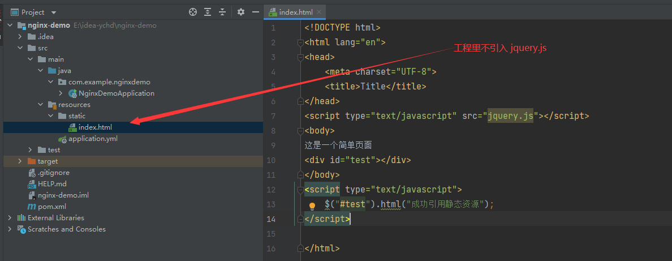Select HELP.md file

coord(52,184)
